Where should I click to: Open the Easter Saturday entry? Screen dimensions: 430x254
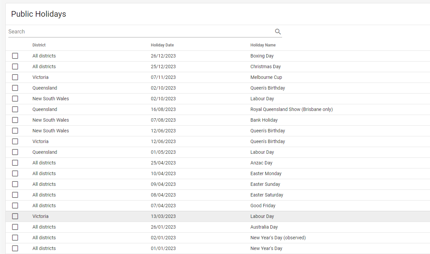[266, 195]
